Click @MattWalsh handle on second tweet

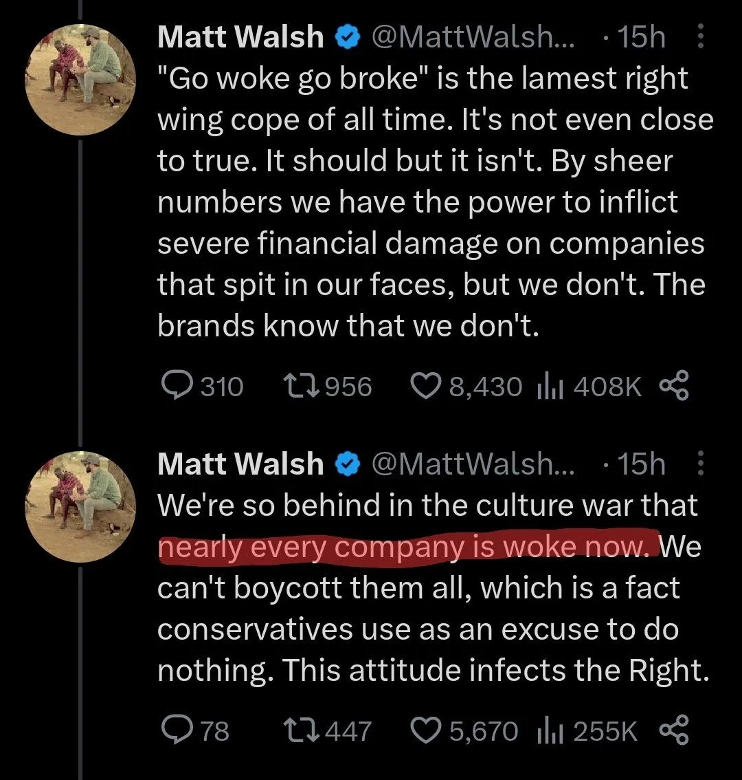pos(474,464)
